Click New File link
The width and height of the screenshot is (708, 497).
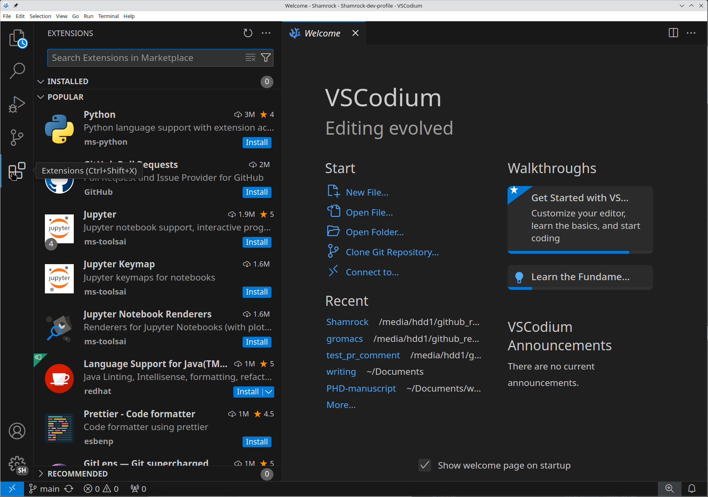click(x=367, y=192)
